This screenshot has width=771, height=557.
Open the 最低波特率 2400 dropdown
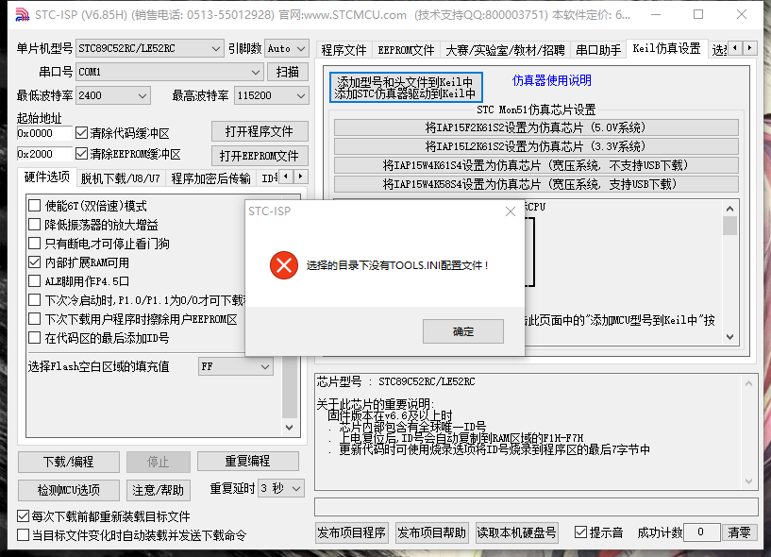click(x=113, y=95)
